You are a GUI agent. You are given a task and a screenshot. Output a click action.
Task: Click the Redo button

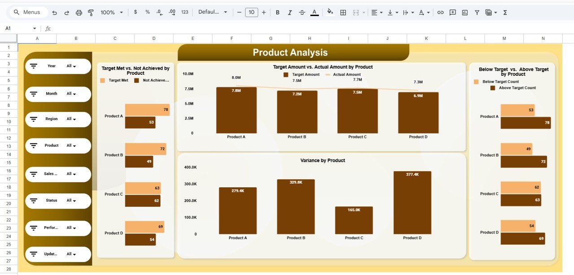[66, 13]
